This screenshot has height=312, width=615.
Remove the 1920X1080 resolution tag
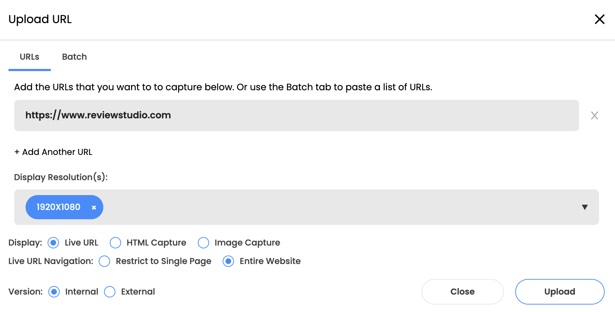(94, 208)
